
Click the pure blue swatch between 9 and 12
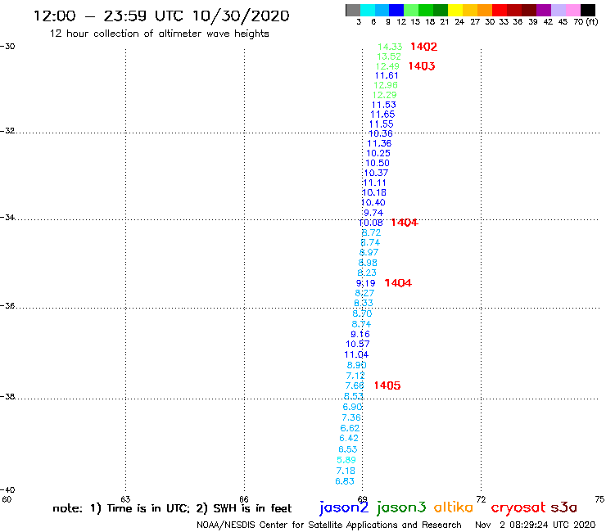pyautogui.click(x=396, y=10)
